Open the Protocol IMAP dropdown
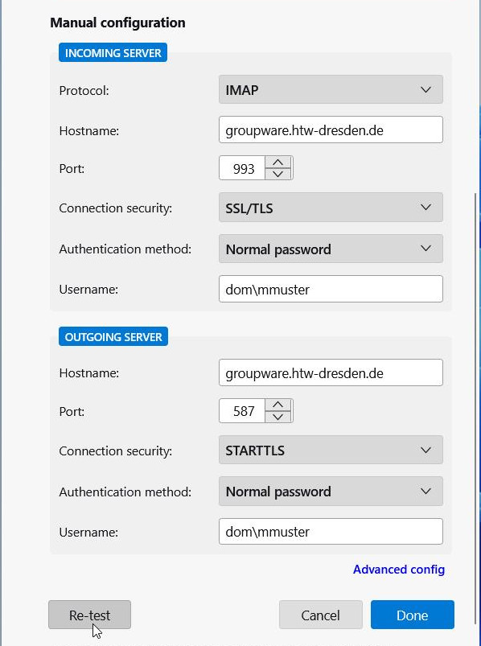The image size is (481, 646). 331,89
